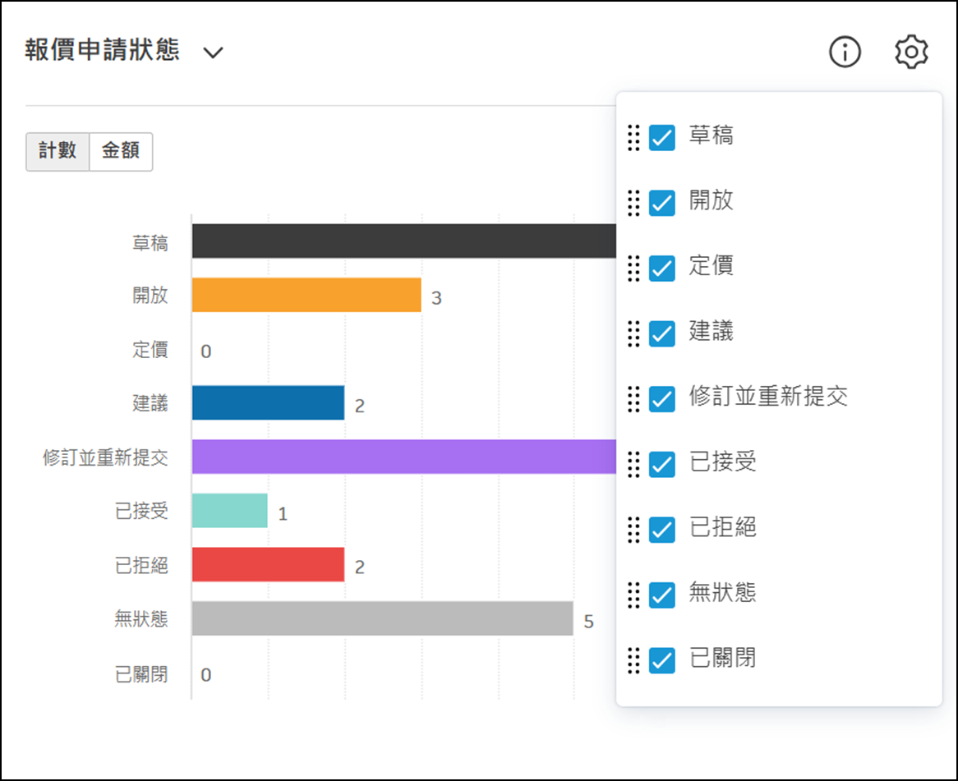
Task: Open the settings gear icon
Action: 911,53
